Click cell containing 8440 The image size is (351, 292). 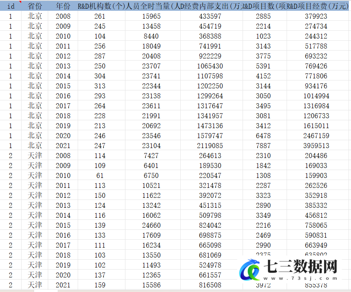pyautogui.click(x=153, y=36)
